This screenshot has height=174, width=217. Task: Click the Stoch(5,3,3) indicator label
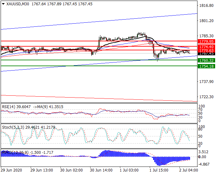[13, 127]
